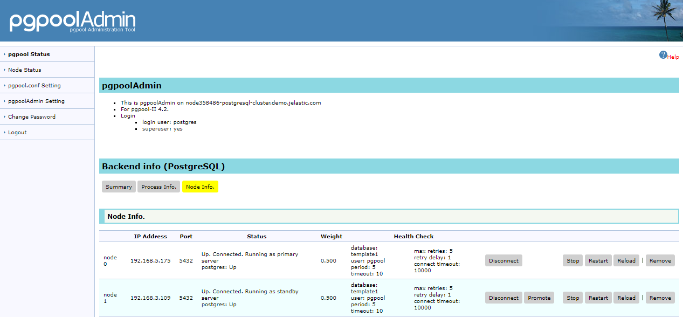
Task: Reload node 1 configuration
Action: click(626, 298)
